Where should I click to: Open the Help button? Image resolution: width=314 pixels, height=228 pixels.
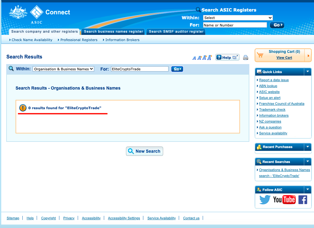(227, 58)
